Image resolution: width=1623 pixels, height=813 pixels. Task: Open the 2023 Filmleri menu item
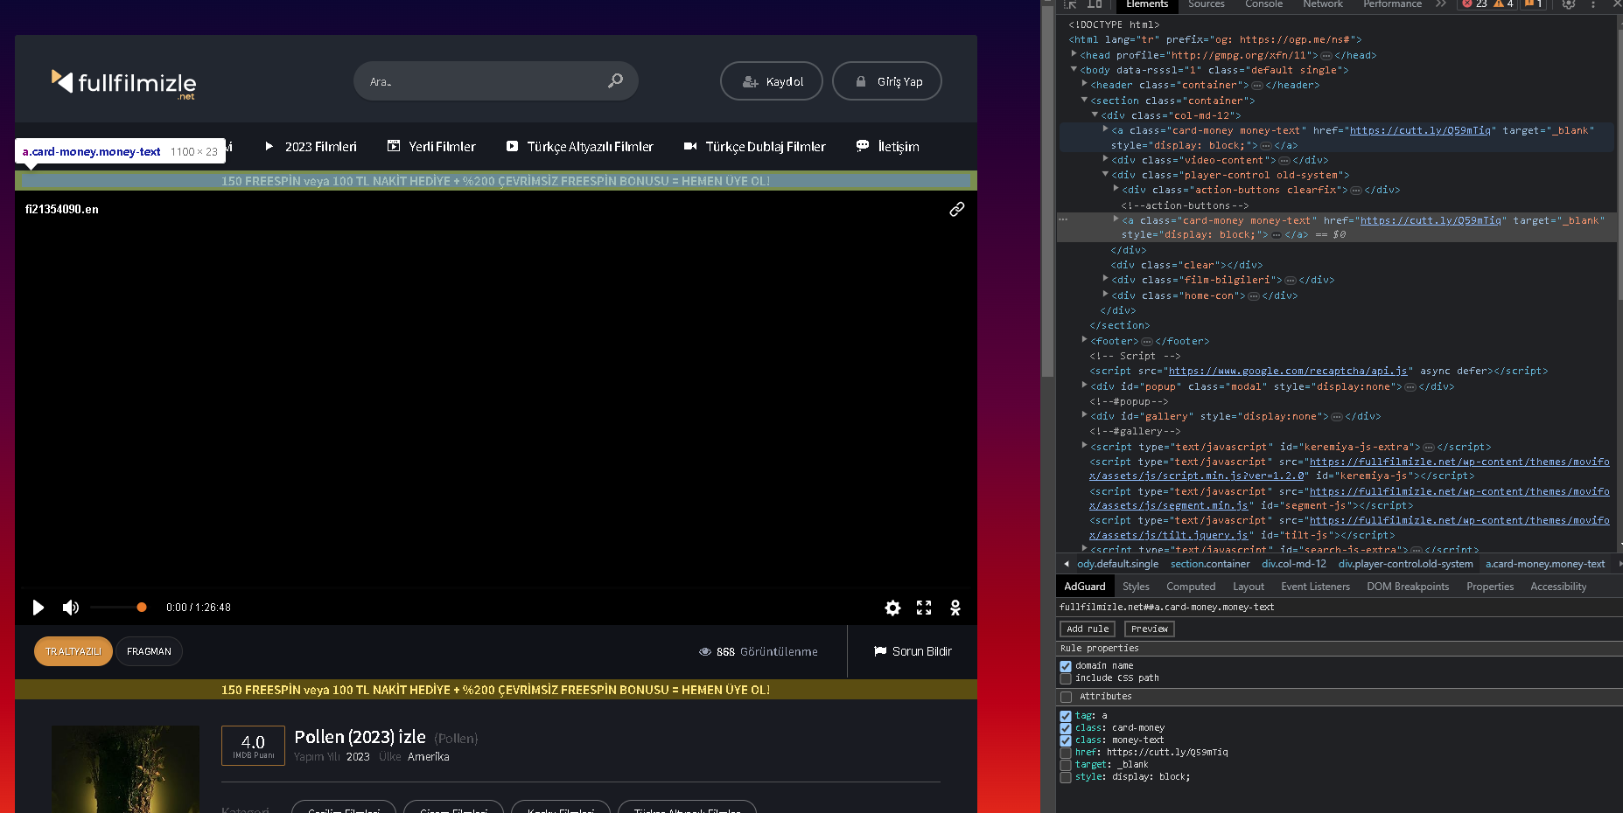click(320, 146)
